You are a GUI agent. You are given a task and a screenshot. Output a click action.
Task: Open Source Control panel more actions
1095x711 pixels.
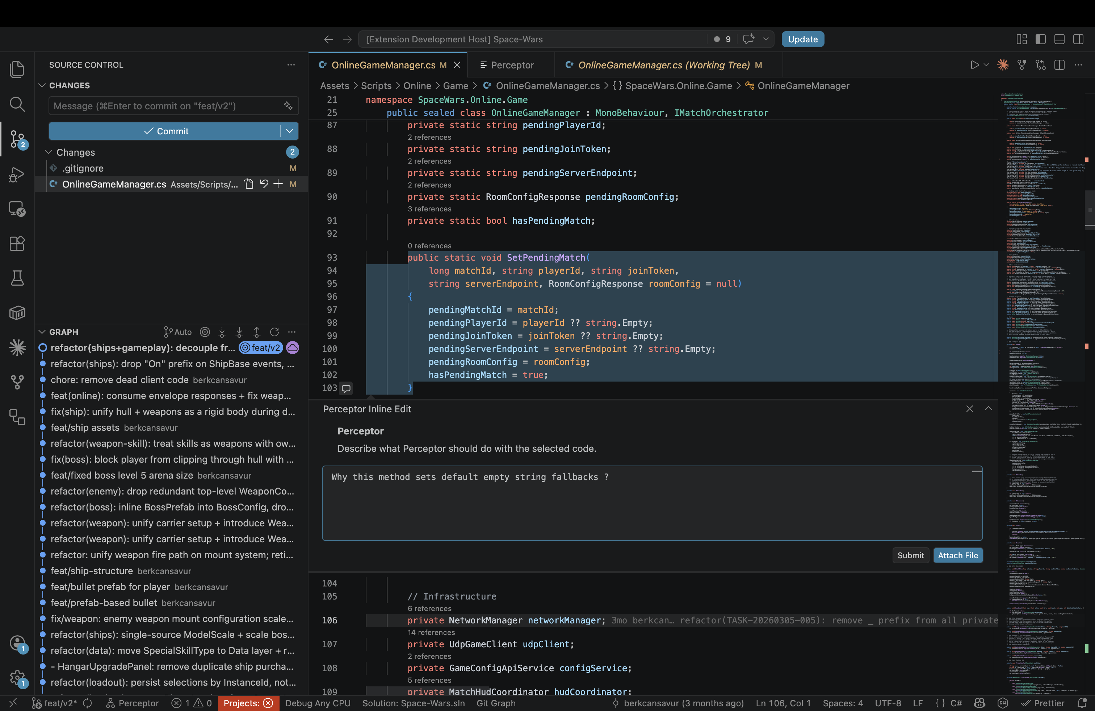tap(291, 65)
